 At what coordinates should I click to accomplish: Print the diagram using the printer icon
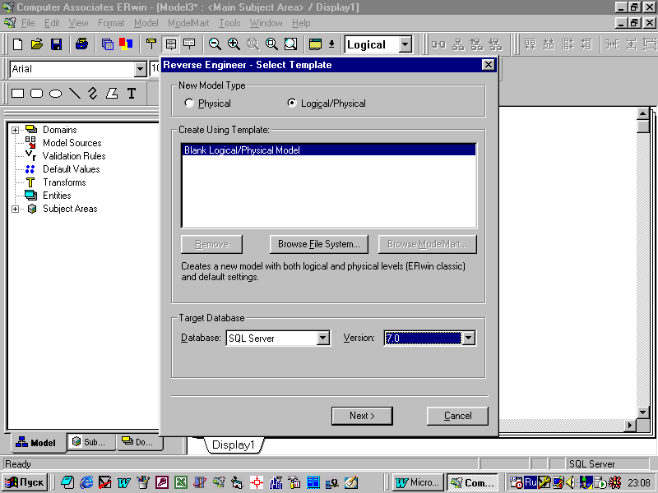tap(81, 44)
